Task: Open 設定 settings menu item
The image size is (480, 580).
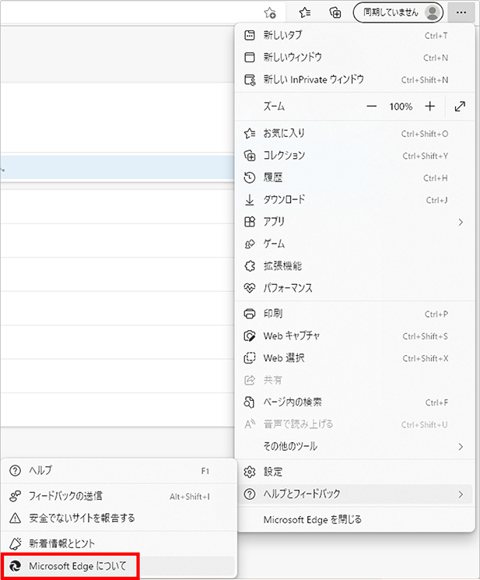Action: point(355,472)
